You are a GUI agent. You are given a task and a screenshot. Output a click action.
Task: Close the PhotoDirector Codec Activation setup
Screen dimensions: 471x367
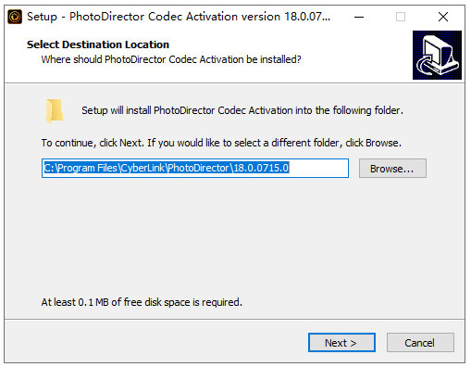[x=443, y=17]
